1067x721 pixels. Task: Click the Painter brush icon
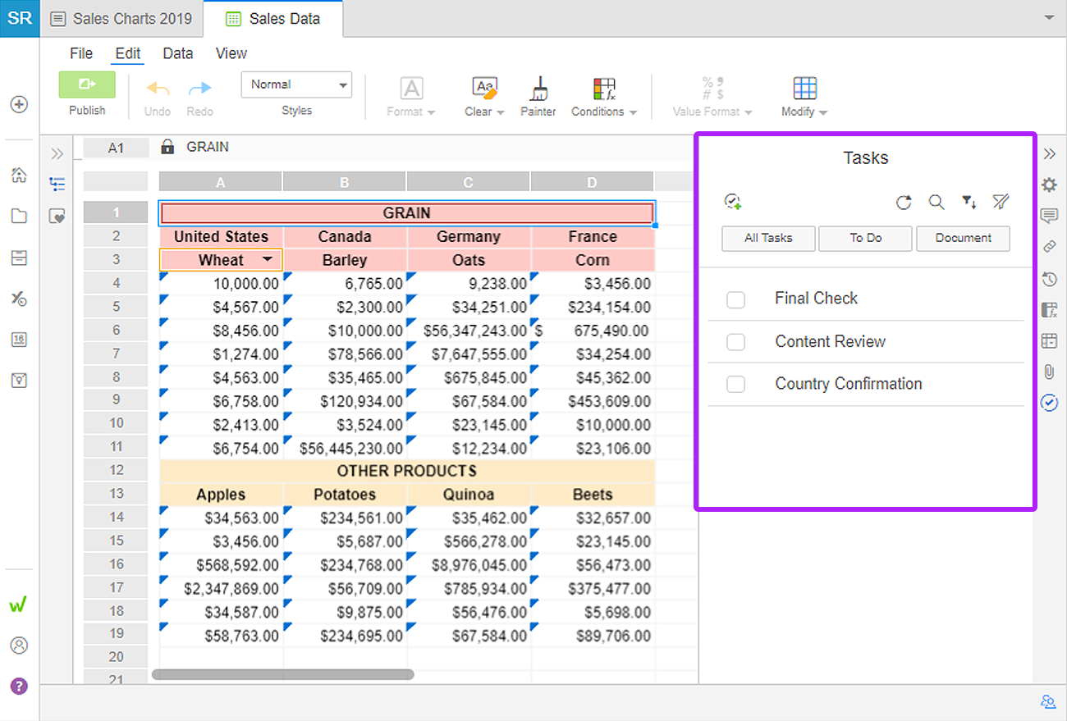pos(538,89)
